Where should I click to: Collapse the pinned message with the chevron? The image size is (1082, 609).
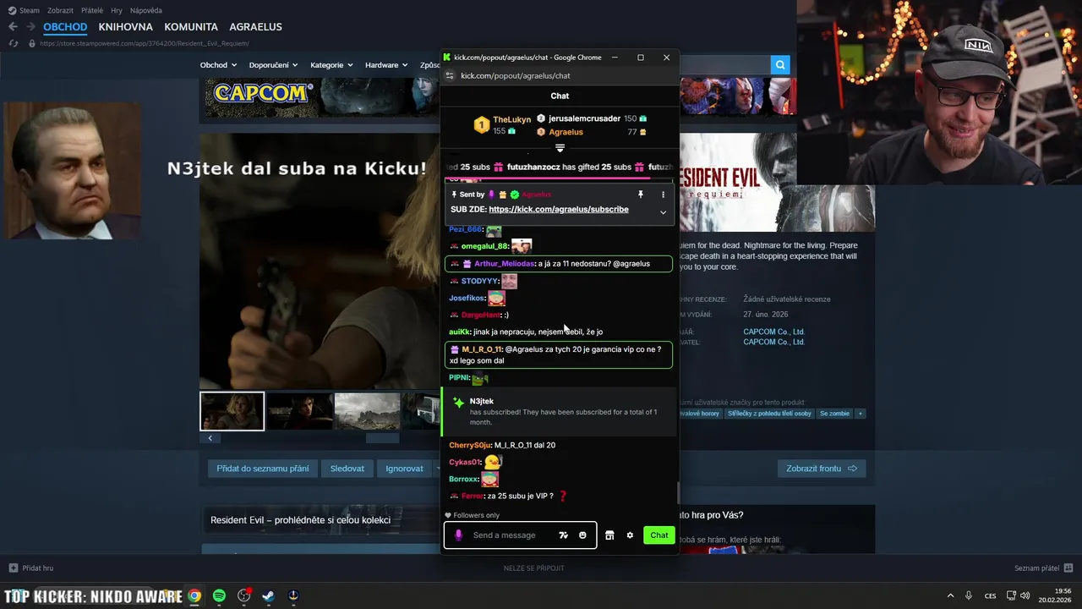(x=663, y=212)
